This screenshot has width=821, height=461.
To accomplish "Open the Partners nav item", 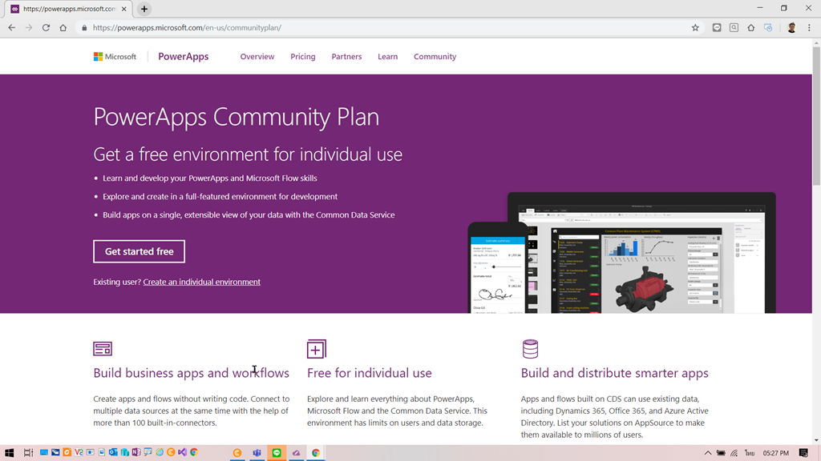I will point(346,57).
